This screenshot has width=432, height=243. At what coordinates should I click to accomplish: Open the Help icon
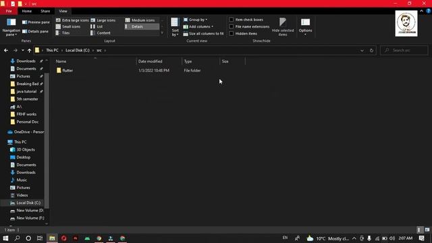click(x=428, y=11)
